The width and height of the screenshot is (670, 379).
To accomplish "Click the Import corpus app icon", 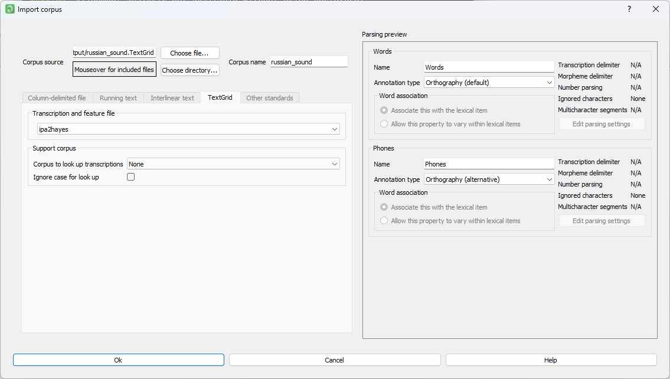I will [9, 9].
